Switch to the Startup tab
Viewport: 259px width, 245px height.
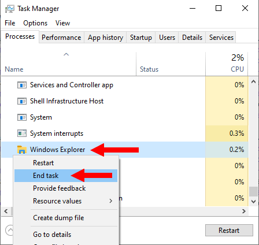click(141, 38)
